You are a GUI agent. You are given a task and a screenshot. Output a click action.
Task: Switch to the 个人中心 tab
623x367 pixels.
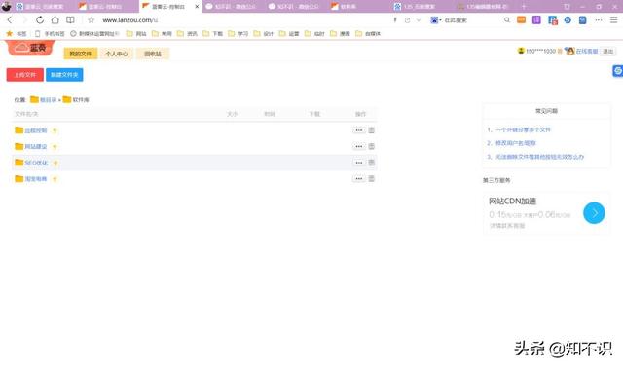click(117, 54)
